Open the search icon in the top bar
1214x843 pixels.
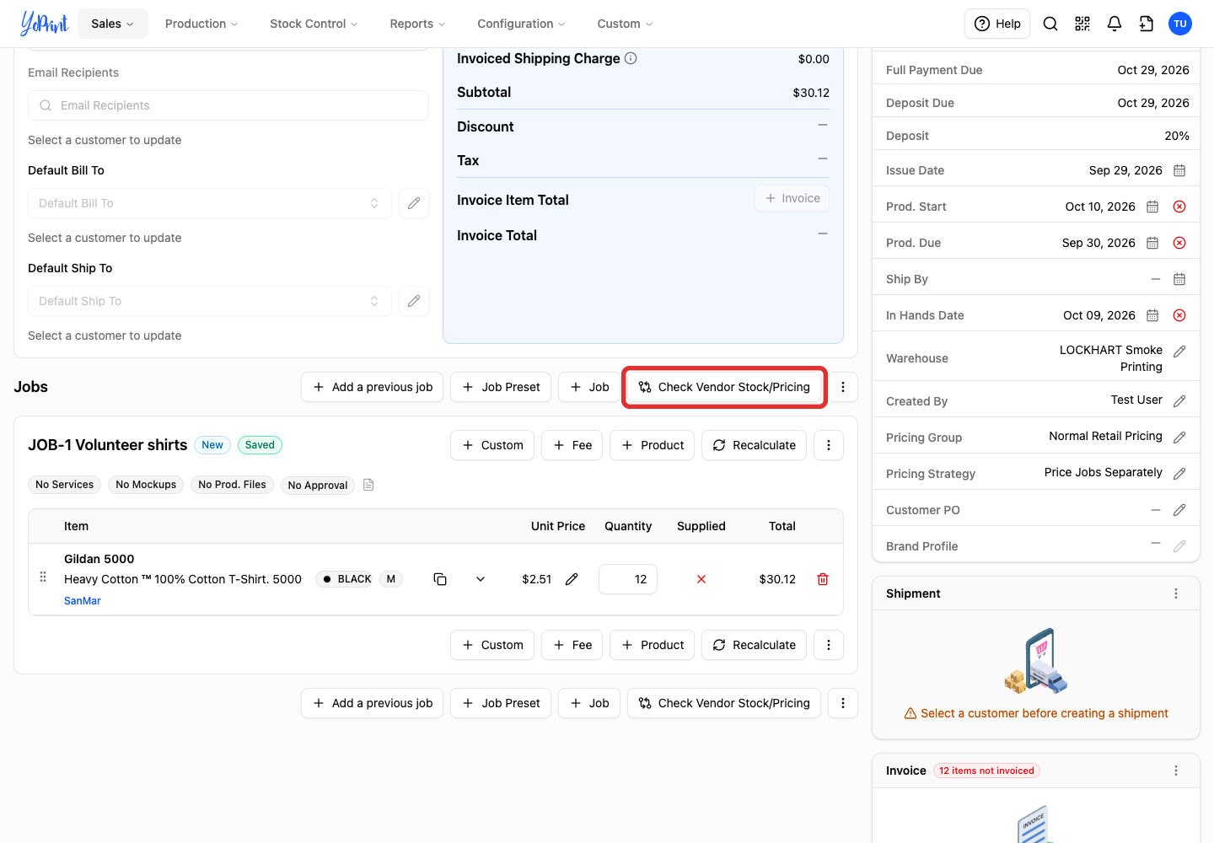pyautogui.click(x=1050, y=24)
